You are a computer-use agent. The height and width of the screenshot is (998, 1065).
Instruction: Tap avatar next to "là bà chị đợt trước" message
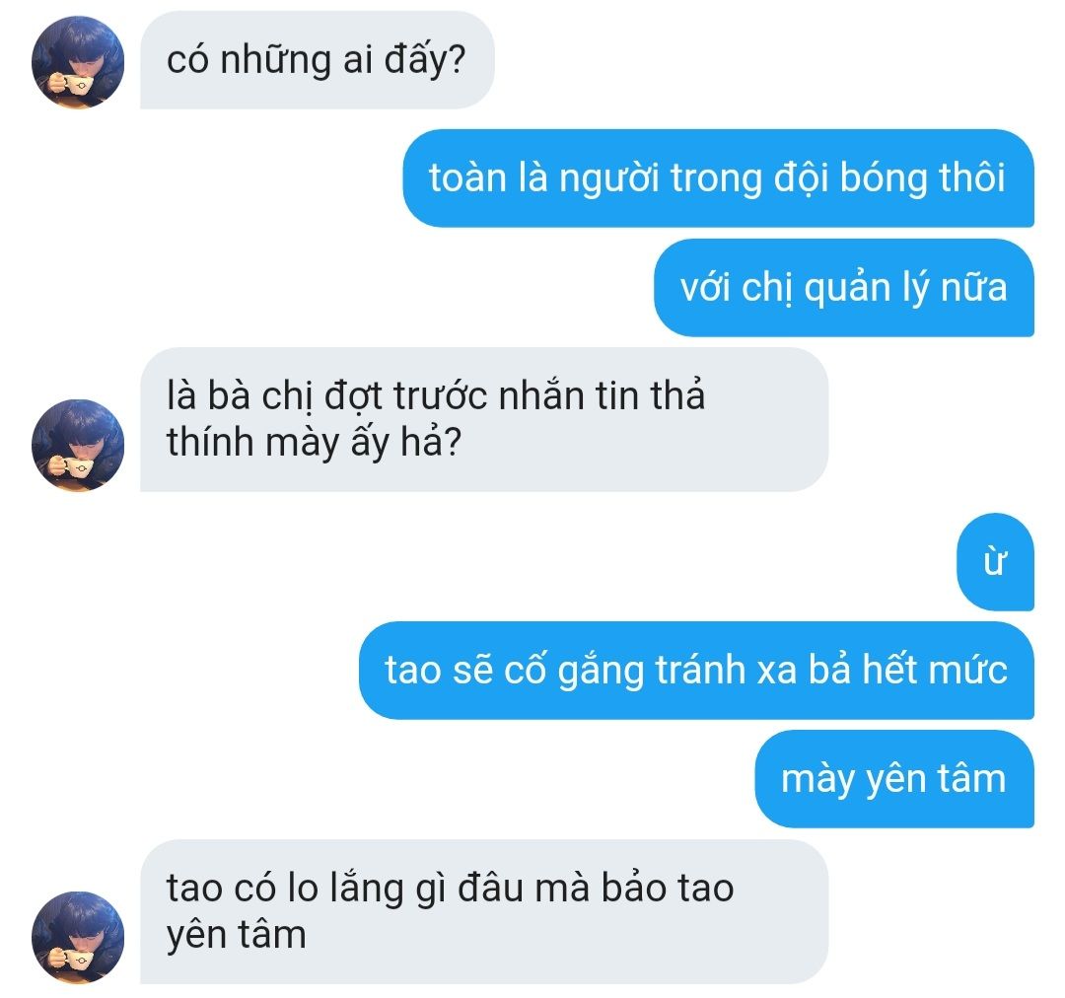[x=78, y=446]
